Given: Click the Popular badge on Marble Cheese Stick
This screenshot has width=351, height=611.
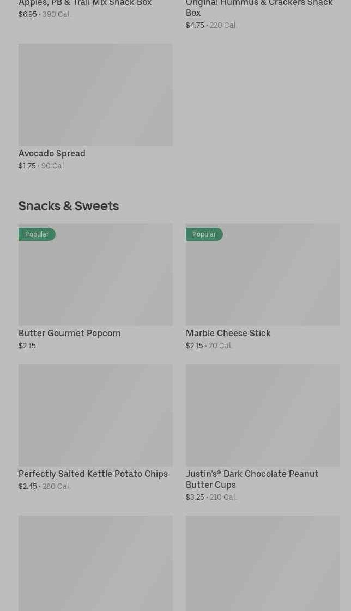Looking at the screenshot, I should [204, 234].
